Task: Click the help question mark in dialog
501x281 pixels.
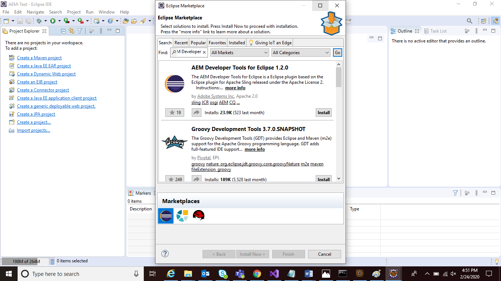Action: [165, 254]
